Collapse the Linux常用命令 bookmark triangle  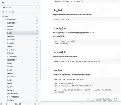[4, 20]
